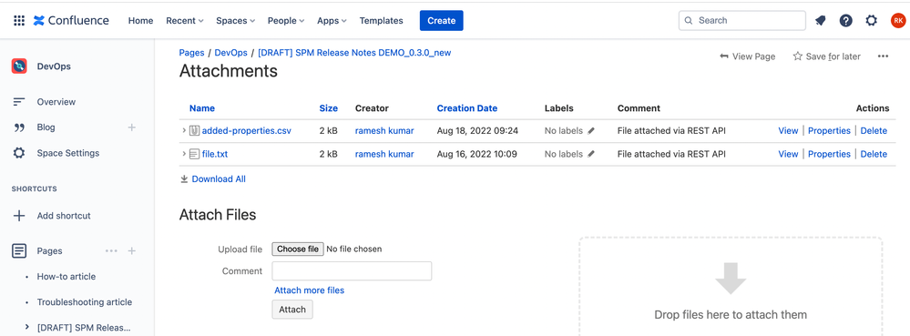
Task: Sort attachments by Name column
Action: tap(202, 108)
